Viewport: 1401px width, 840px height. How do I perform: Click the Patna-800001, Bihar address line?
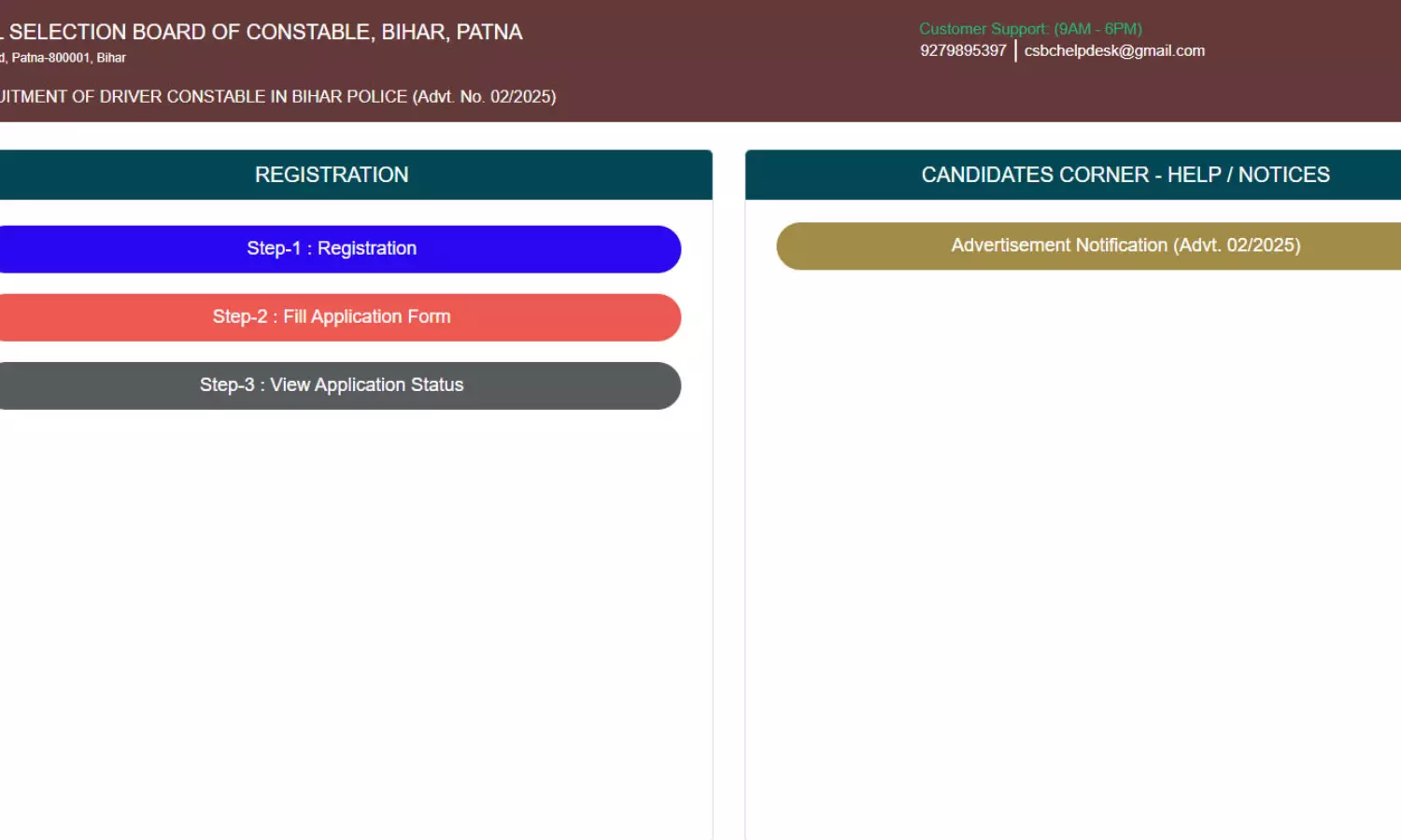(64, 58)
